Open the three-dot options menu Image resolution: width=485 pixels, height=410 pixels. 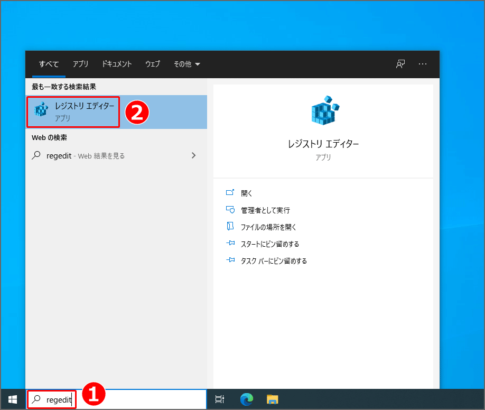[423, 64]
